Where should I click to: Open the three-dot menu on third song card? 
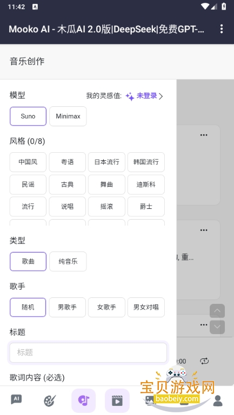coord(204,325)
